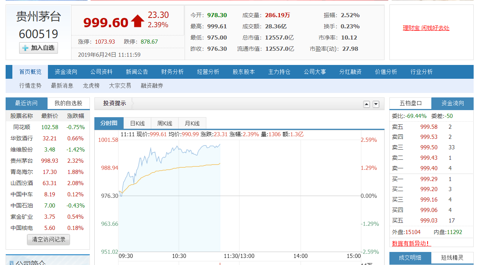Open 同花顺 in the recent visits list
The height and width of the screenshot is (265, 486).
click(22, 127)
